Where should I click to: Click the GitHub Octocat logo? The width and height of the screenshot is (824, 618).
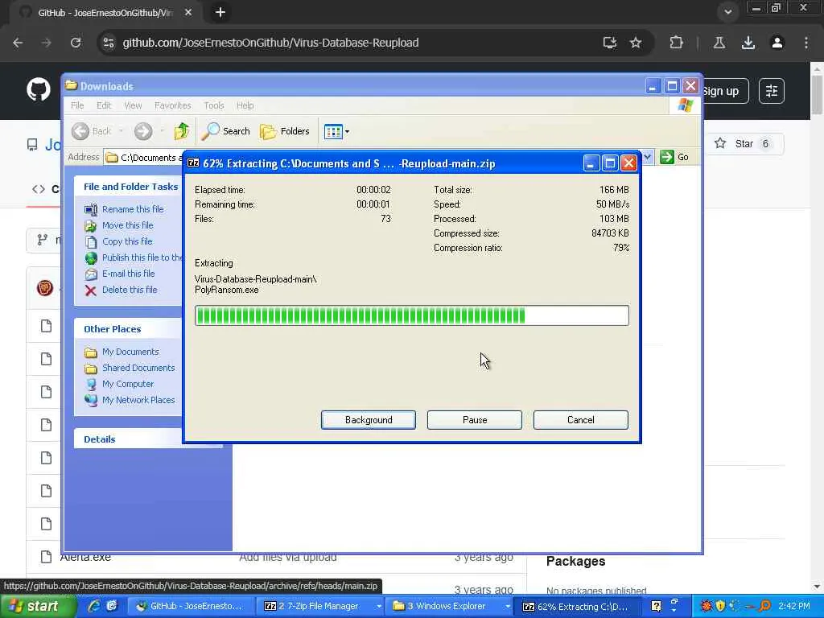tap(39, 90)
